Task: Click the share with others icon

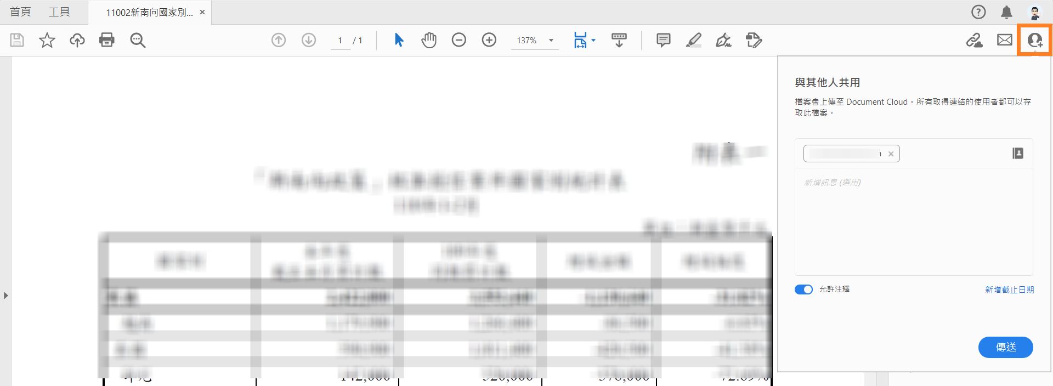Action: (x=1035, y=40)
